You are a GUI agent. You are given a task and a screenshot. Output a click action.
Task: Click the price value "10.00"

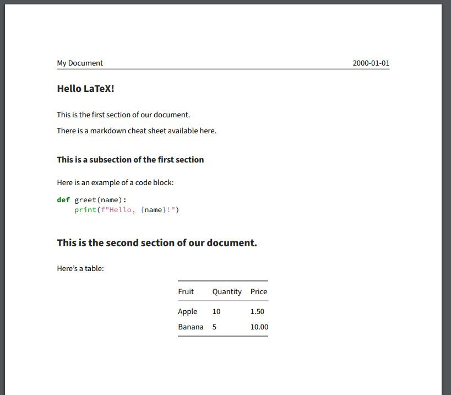259,327
